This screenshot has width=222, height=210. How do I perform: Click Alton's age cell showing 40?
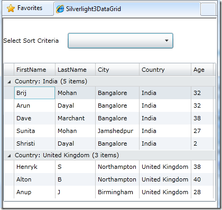(202, 179)
